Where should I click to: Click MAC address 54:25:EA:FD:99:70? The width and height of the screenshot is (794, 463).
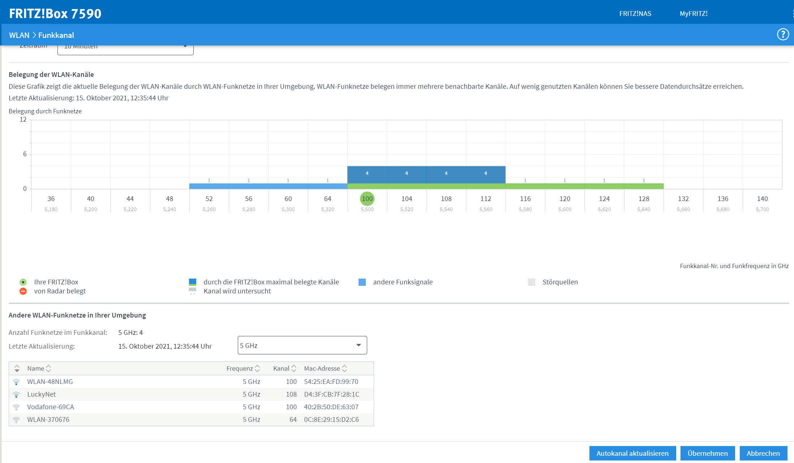(331, 382)
